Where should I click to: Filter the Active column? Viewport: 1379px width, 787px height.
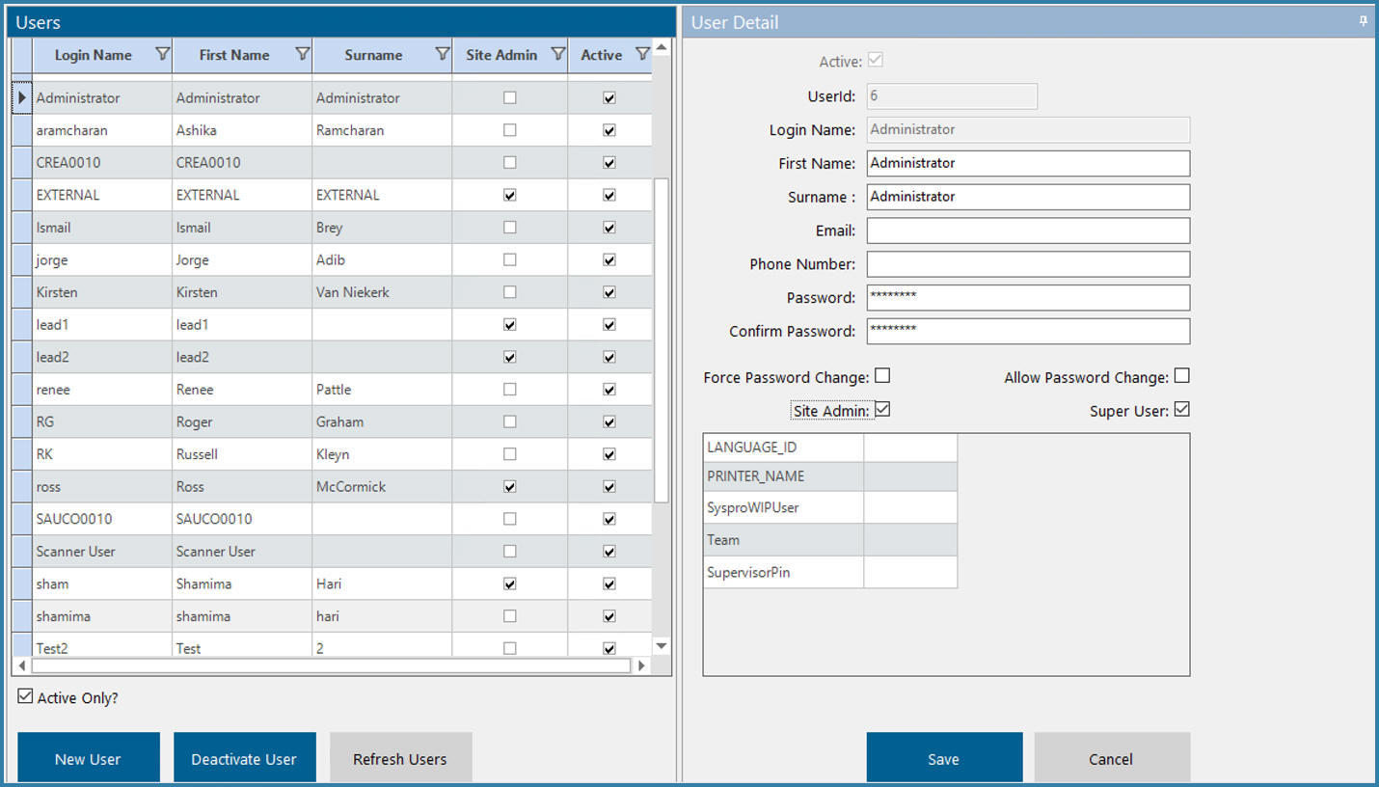[x=641, y=54]
